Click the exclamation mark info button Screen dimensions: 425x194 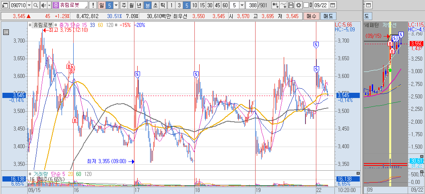[93, 5]
